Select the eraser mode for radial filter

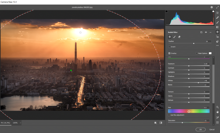point(179,37)
